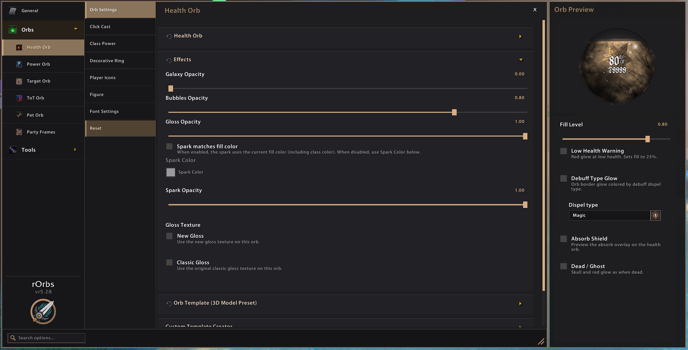Open the Class Power tab
Screen dimensions: 688x350
point(120,43)
